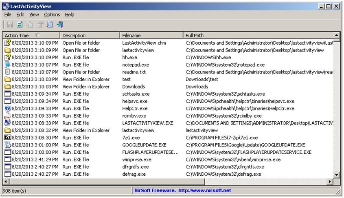This screenshot has height=198, width=344.
Task: Click the 908 item(s) status bar text
Action: coord(15,191)
